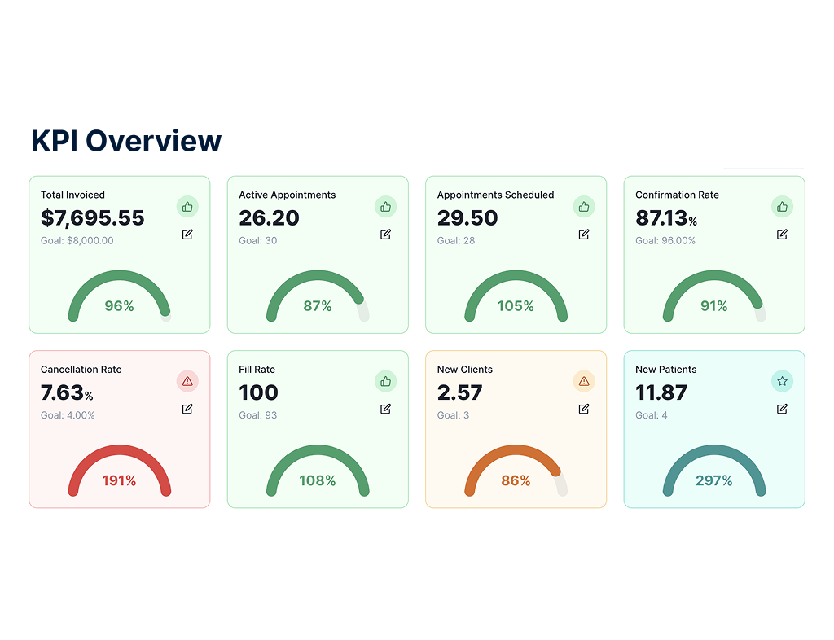Viewport: 834px width, 640px height.
Task: Select the Total Invoiced KPI card
Action: coord(119,255)
